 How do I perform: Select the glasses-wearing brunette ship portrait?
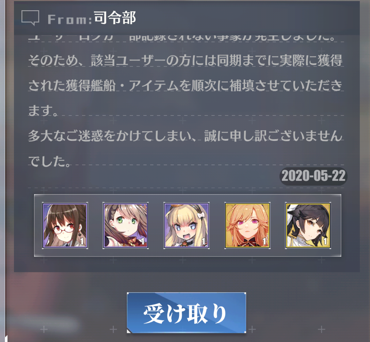tap(65, 225)
